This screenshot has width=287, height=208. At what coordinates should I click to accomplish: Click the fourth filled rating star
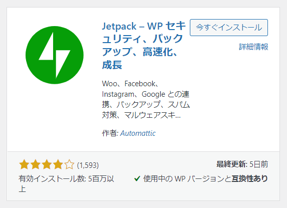[x=58, y=164]
